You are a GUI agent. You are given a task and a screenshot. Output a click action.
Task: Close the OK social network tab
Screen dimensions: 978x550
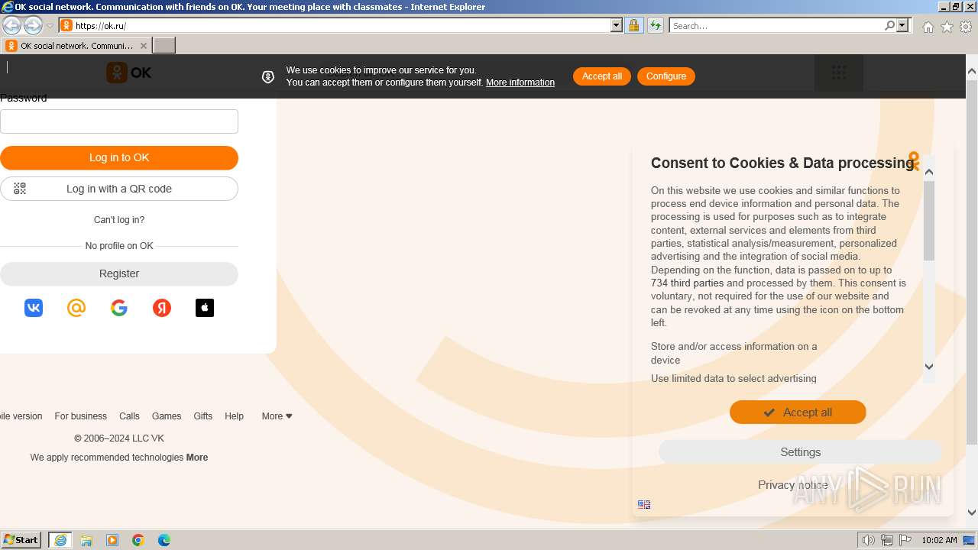click(x=143, y=46)
